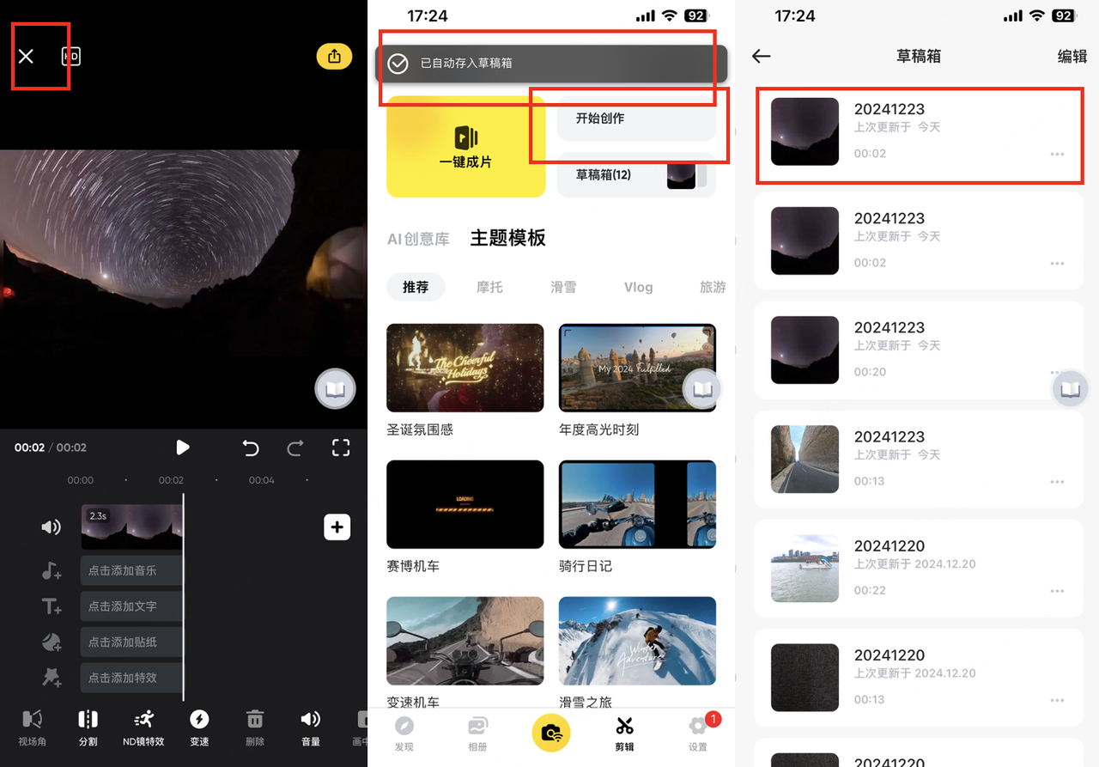Tap 点击添加音乐 track
Viewport: 1099px width, 767px height.
(x=131, y=570)
